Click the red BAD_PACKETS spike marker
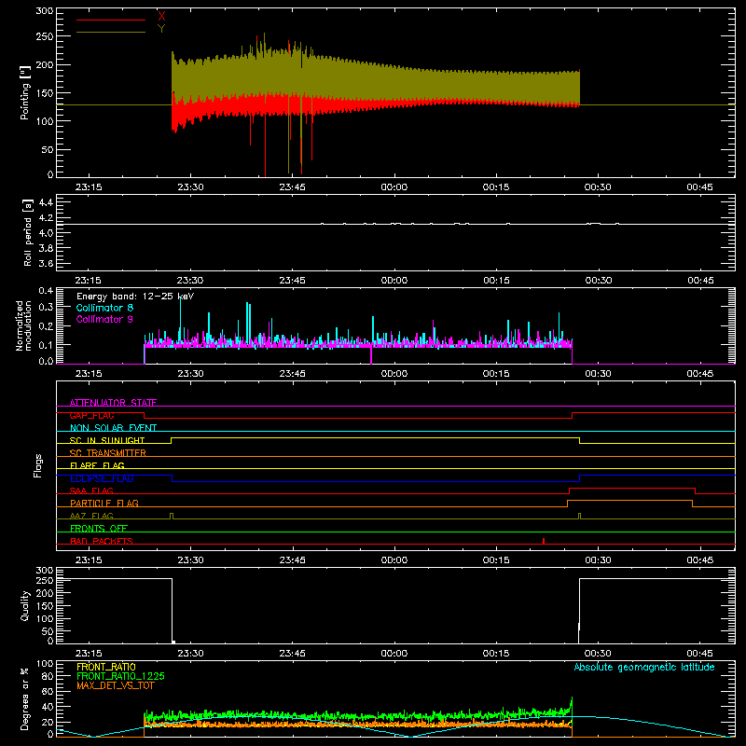Image resolution: width=746 pixels, height=746 pixels. pos(544,541)
